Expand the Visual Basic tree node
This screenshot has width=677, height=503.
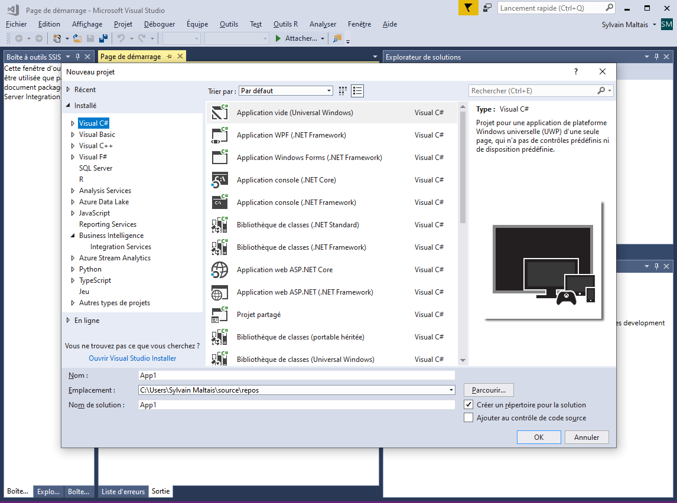pos(73,135)
